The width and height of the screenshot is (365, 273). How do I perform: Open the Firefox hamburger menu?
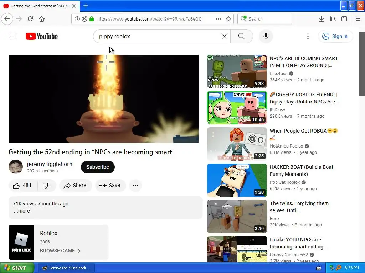[x=358, y=19]
